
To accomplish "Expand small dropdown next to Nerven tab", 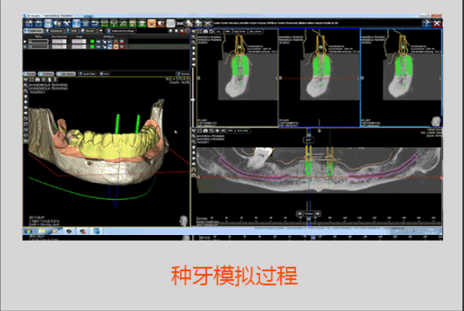I will point(101,30).
